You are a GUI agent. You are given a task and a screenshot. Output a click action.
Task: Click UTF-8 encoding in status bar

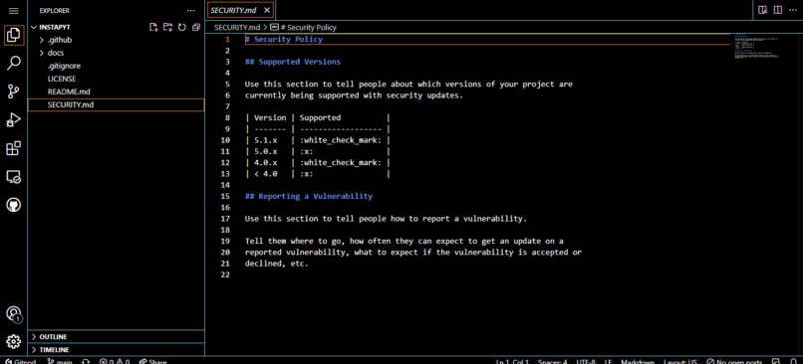[586, 361]
